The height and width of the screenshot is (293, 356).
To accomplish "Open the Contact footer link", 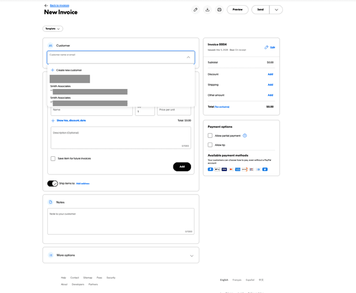I will pyautogui.click(x=75, y=278).
